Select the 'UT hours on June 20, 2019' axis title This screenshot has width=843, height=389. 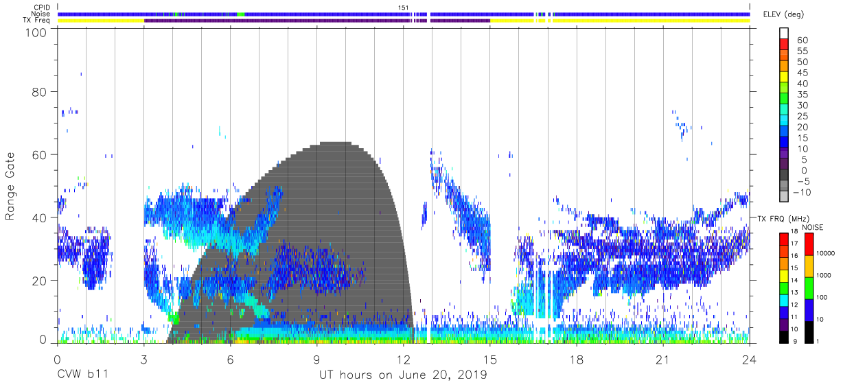tap(403, 375)
